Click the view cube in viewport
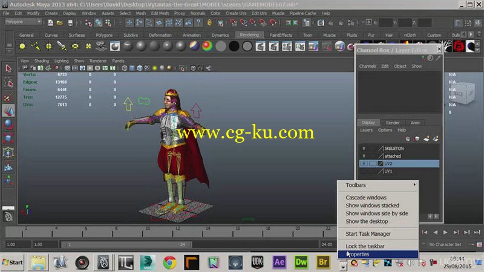This screenshot has height=272, width=484. pyautogui.click(x=463, y=93)
